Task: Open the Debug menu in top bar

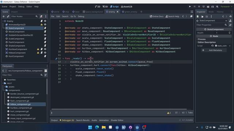Action: 21,7
